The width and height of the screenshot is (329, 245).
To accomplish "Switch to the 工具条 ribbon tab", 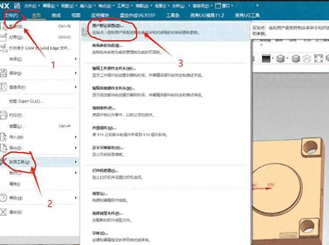I will pos(173,15).
